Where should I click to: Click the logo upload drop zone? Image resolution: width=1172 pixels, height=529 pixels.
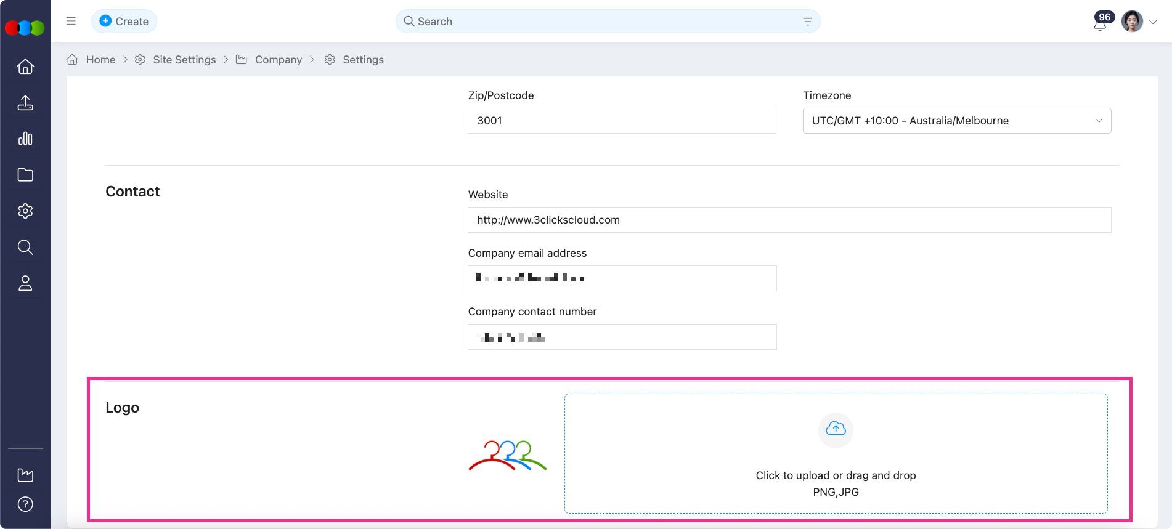point(836,453)
